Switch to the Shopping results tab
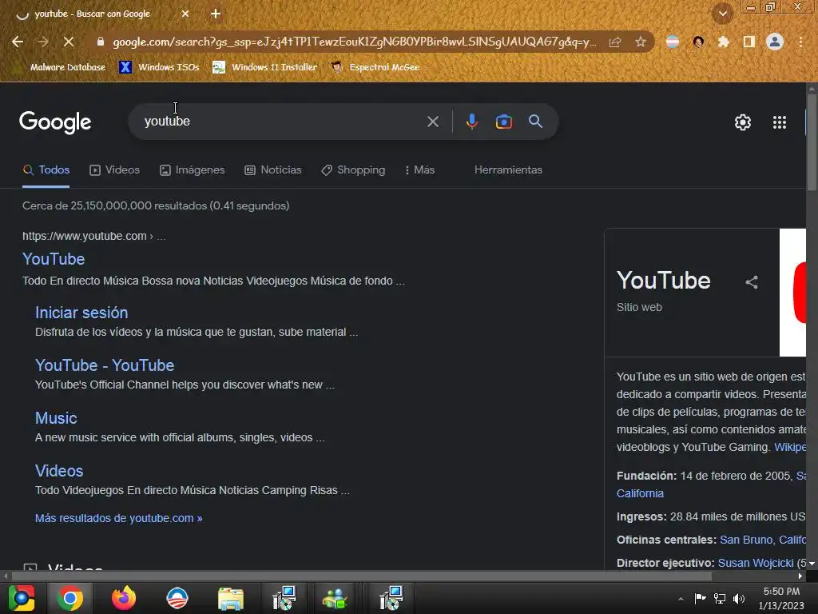The width and height of the screenshot is (818, 614). pyautogui.click(x=353, y=170)
